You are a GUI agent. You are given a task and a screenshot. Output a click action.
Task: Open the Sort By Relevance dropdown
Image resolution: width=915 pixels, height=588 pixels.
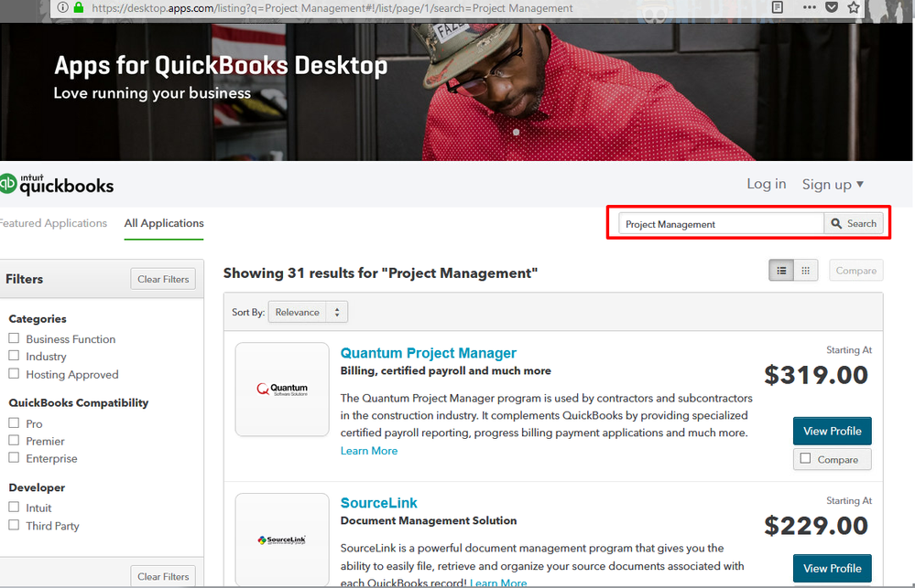308,312
